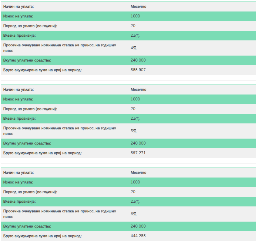
Task: Click "Период на уплата" label in second table
Action: click(x=30, y=109)
